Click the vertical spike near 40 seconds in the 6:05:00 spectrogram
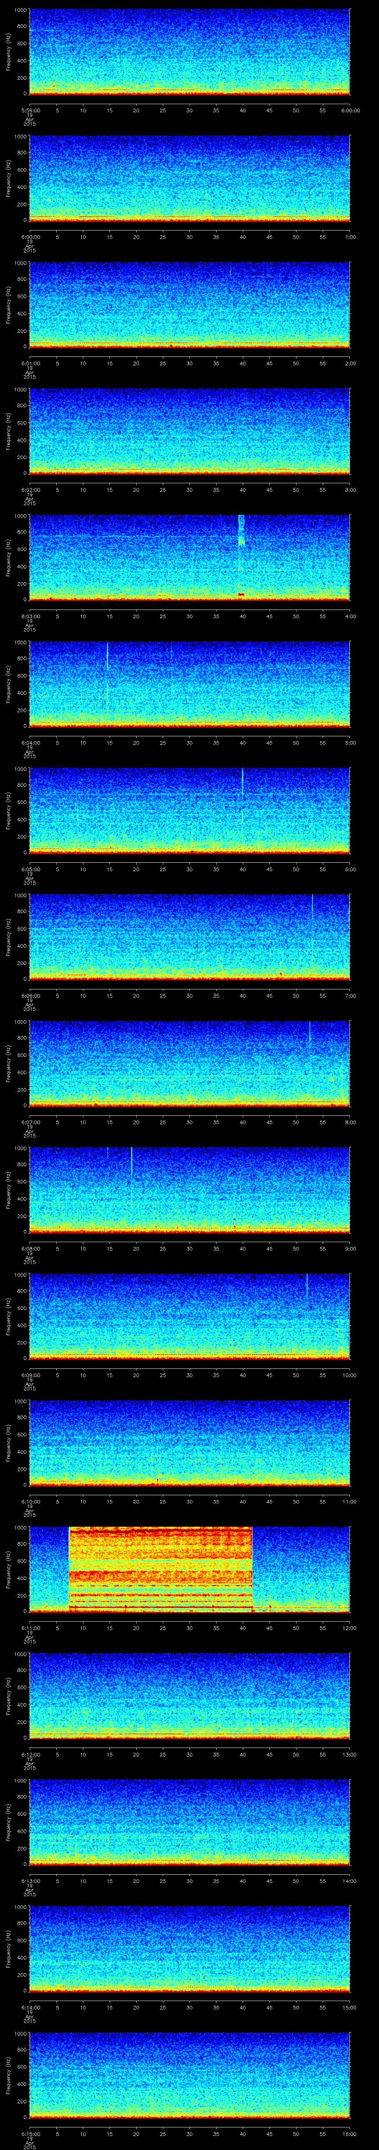 pyautogui.click(x=242, y=782)
